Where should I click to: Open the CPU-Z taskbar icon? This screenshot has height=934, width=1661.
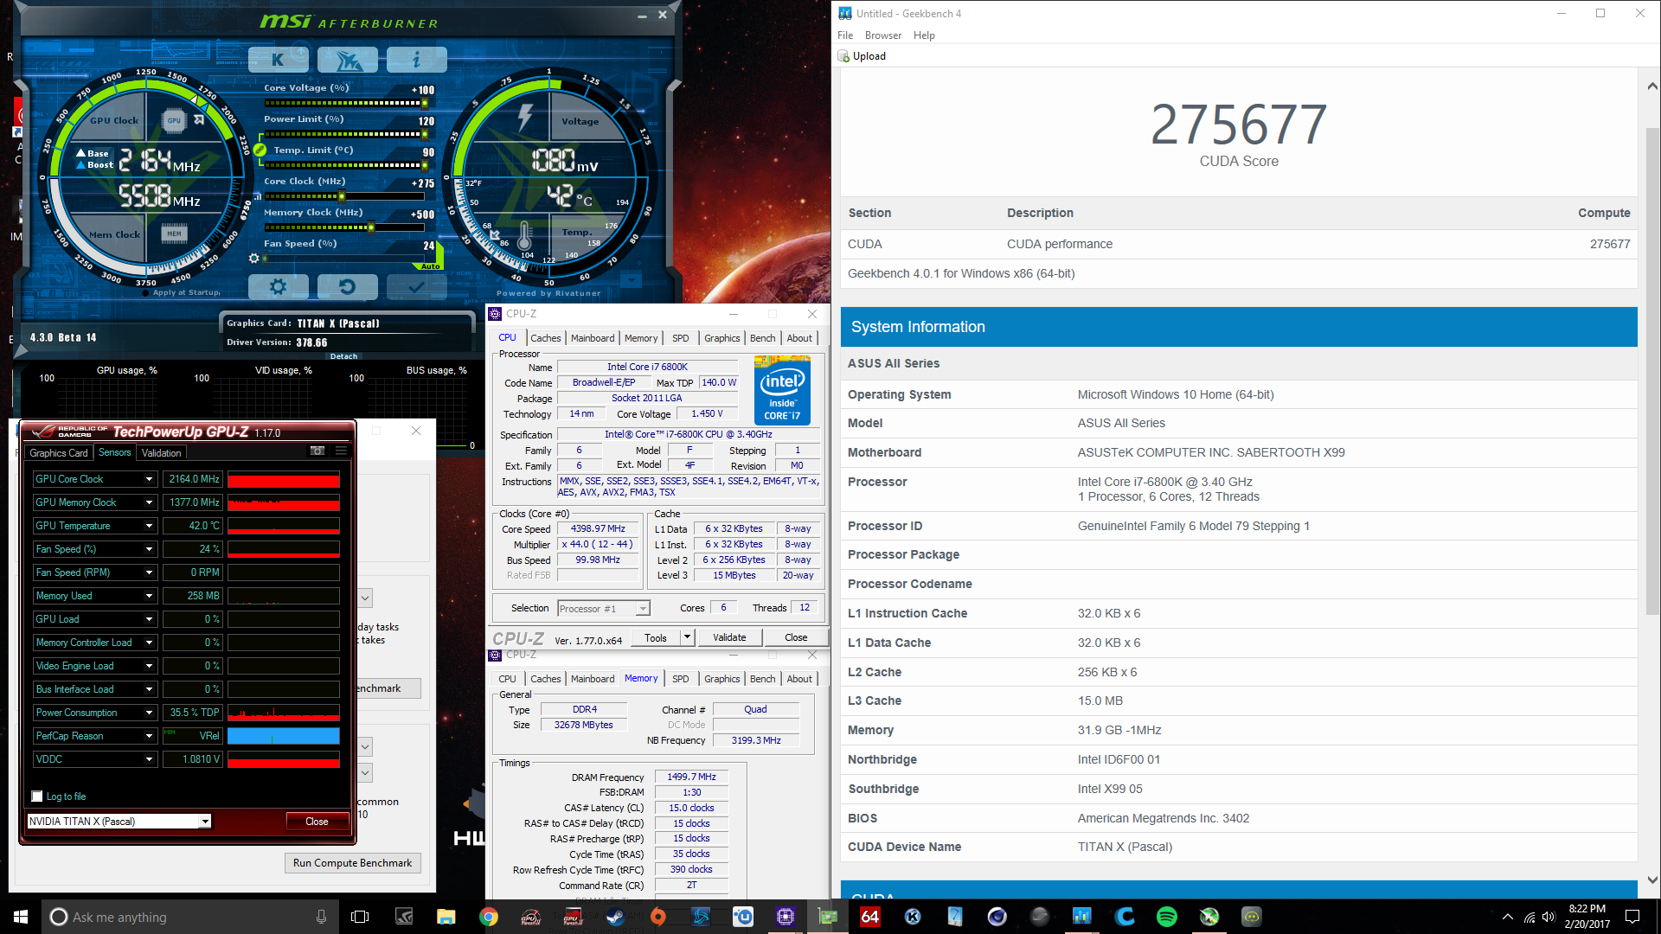click(x=786, y=917)
